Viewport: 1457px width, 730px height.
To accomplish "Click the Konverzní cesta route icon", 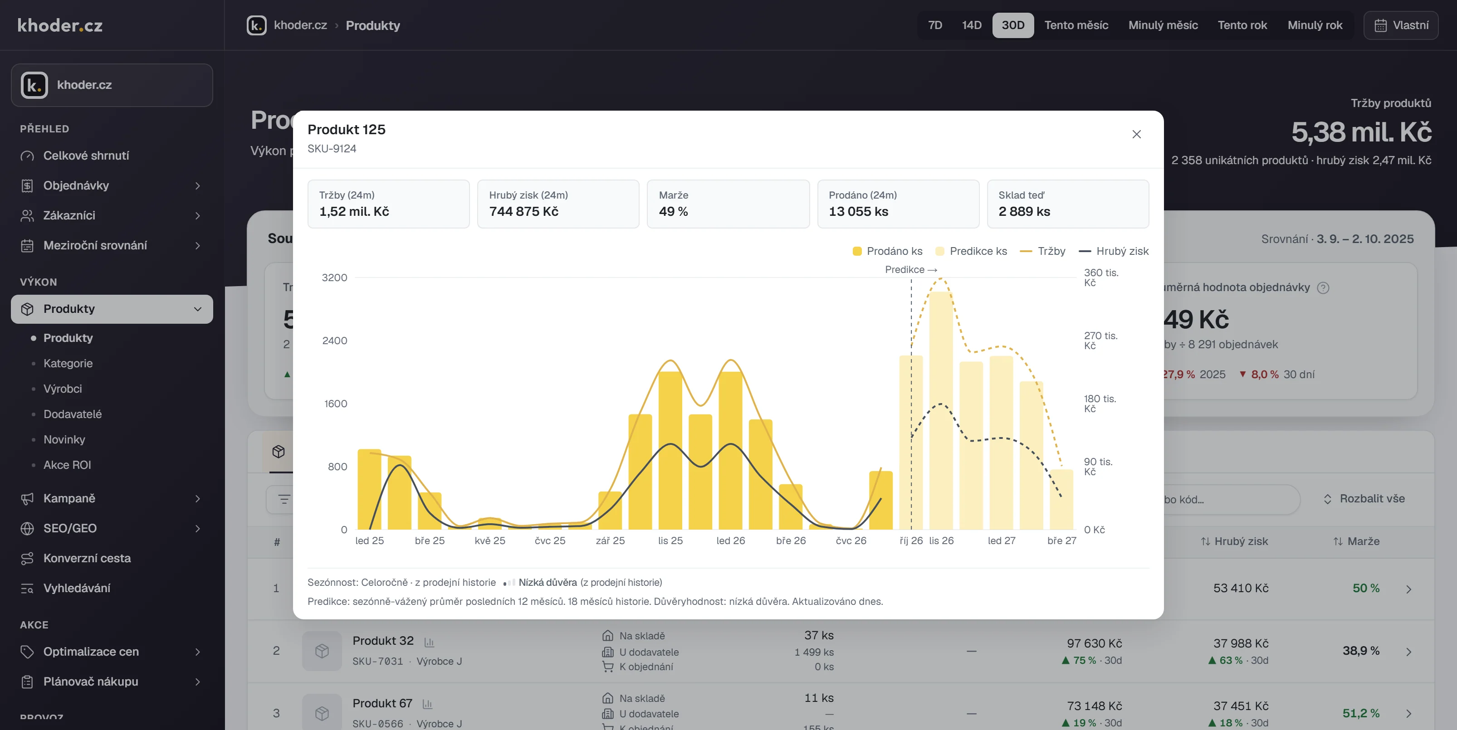I will (x=27, y=558).
